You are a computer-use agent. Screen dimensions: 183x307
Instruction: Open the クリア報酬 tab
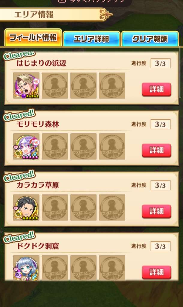click(150, 39)
